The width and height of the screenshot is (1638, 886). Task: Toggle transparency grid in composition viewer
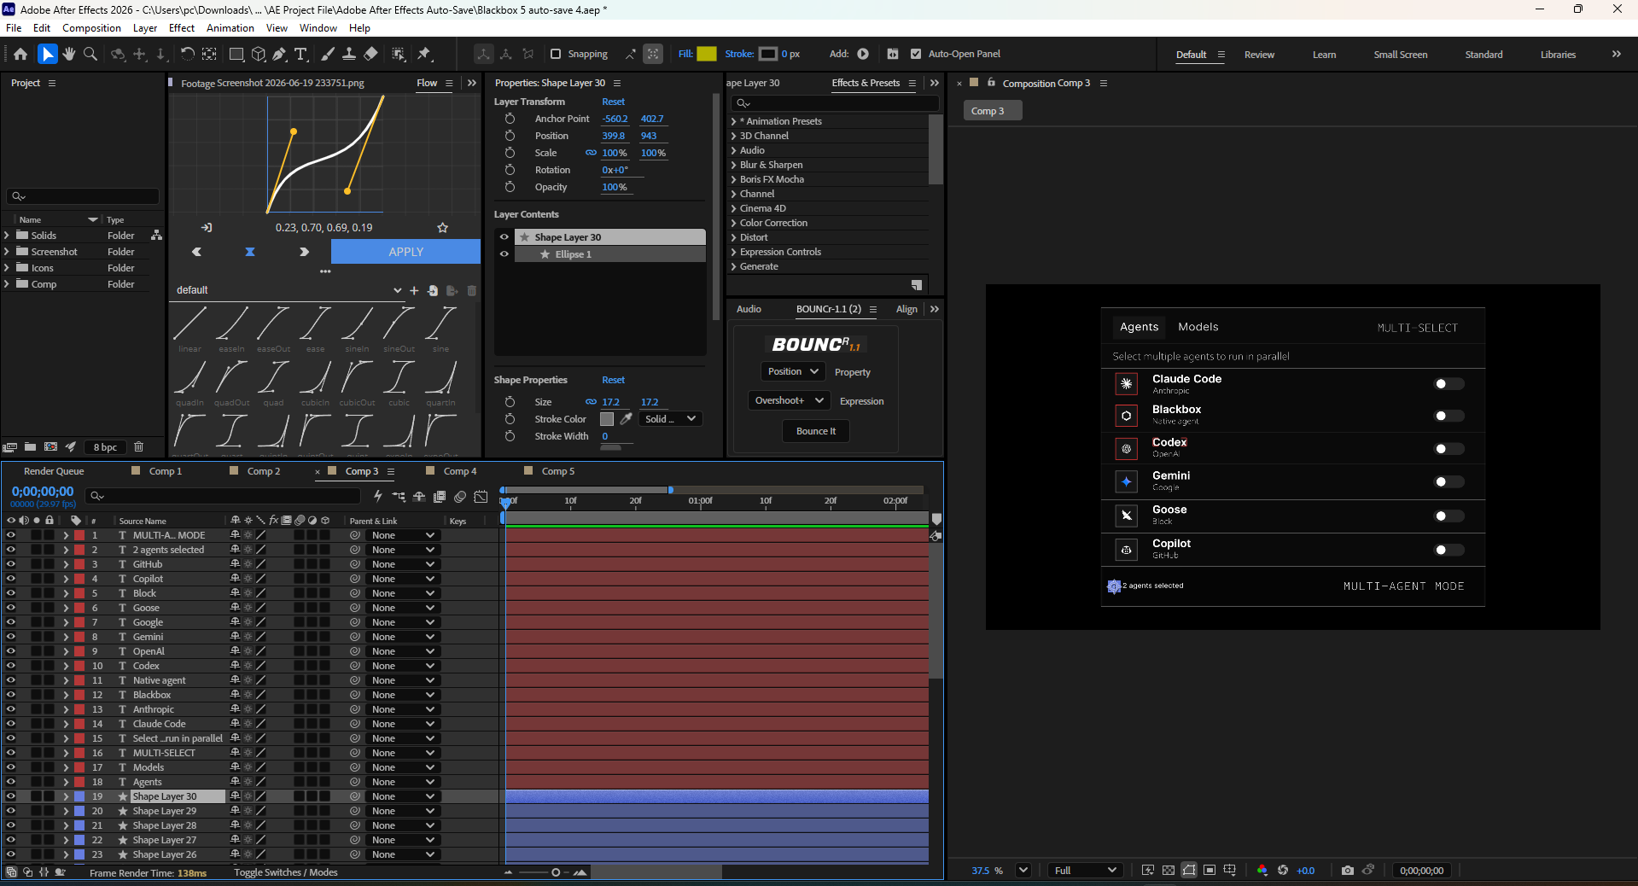tap(1169, 871)
